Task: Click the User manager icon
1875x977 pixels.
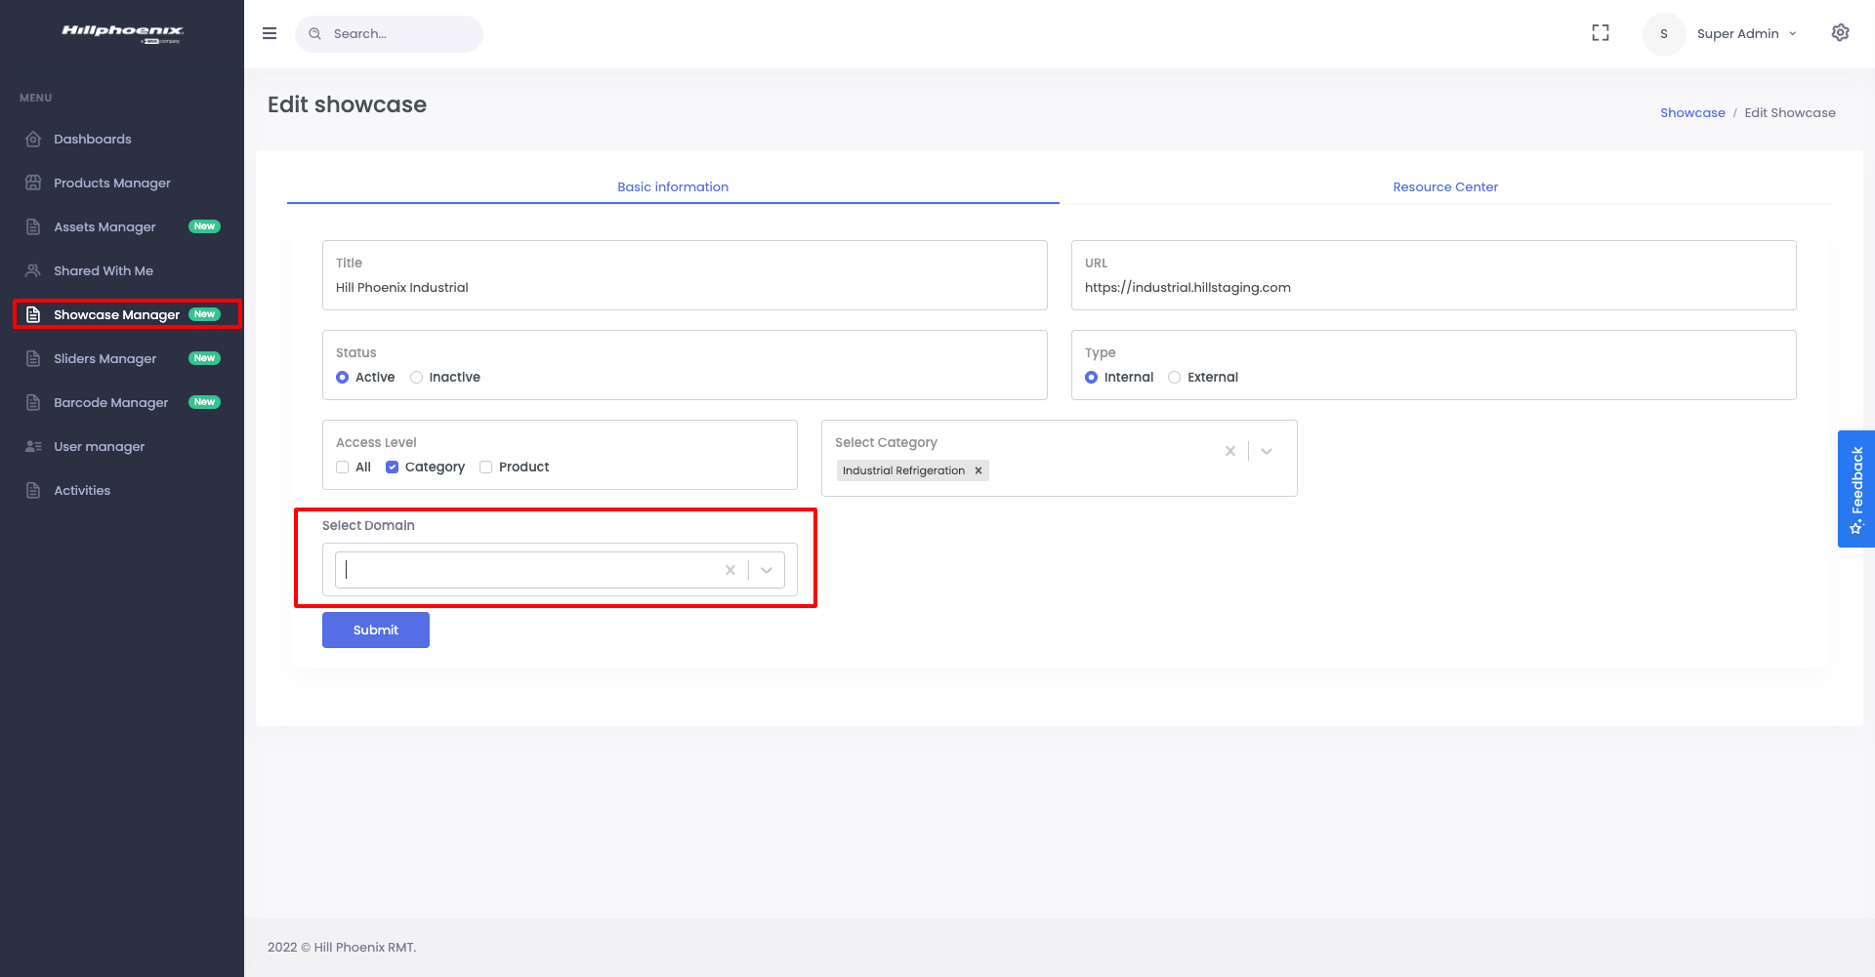Action: [x=33, y=446]
